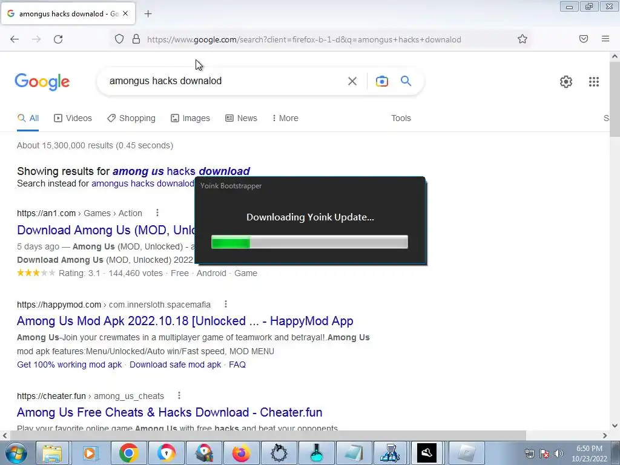Click the Yoink download progress bar
Image resolution: width=620 pixels, height=465 pixels.
(x=309, y=242)
